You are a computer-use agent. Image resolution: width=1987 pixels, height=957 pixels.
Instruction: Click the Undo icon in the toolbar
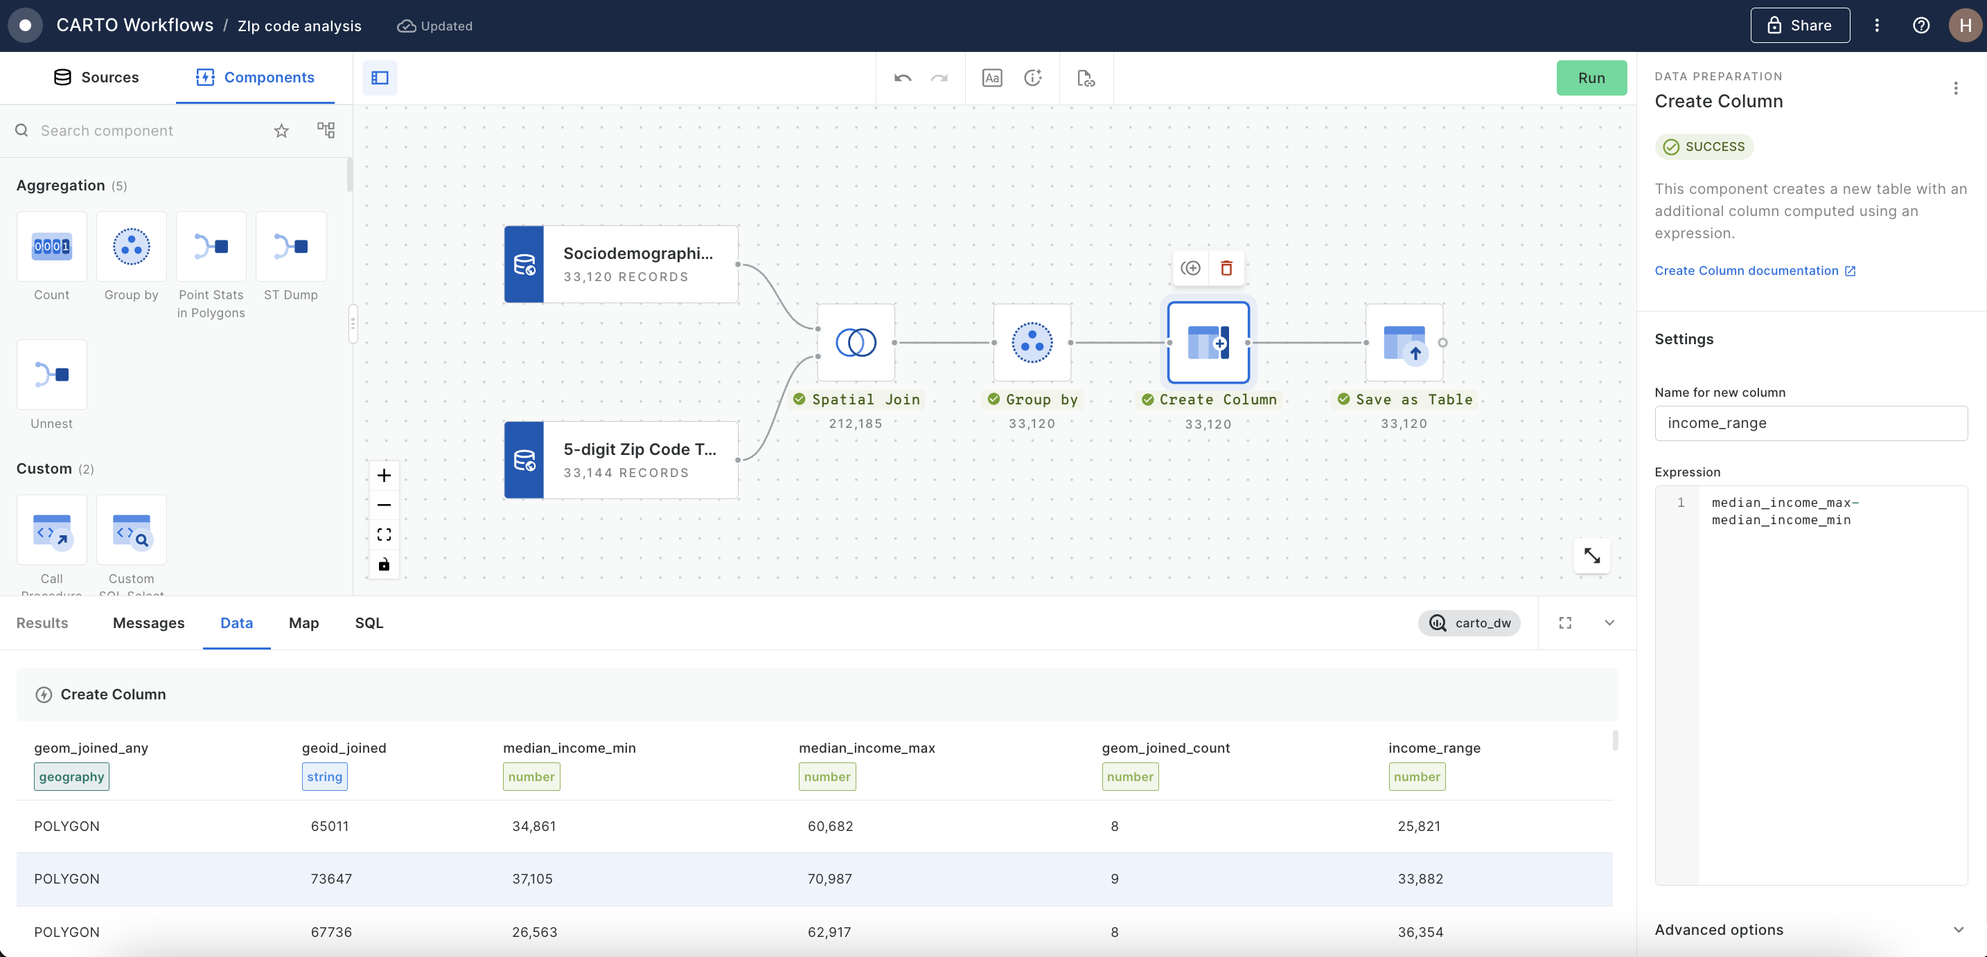[x=902, y=77]
